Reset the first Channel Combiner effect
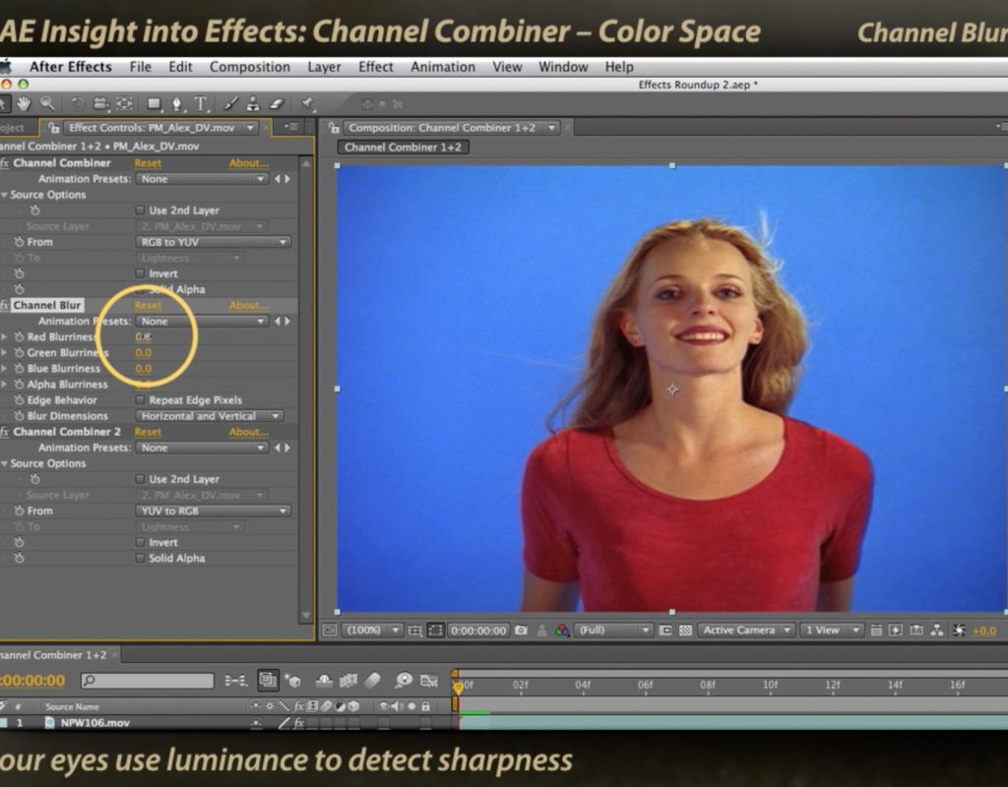The height and width of the screenshot is (787, 1008). (148, 163)
